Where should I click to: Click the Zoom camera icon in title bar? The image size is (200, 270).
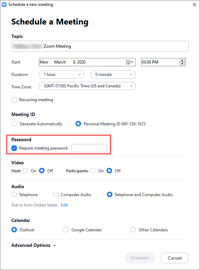point(4,4)
